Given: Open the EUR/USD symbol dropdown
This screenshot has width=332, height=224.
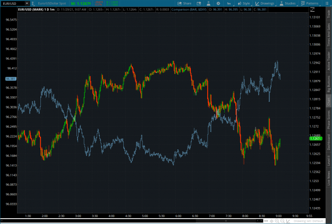Looking at the screenshot, I should [x=27, y=3].
